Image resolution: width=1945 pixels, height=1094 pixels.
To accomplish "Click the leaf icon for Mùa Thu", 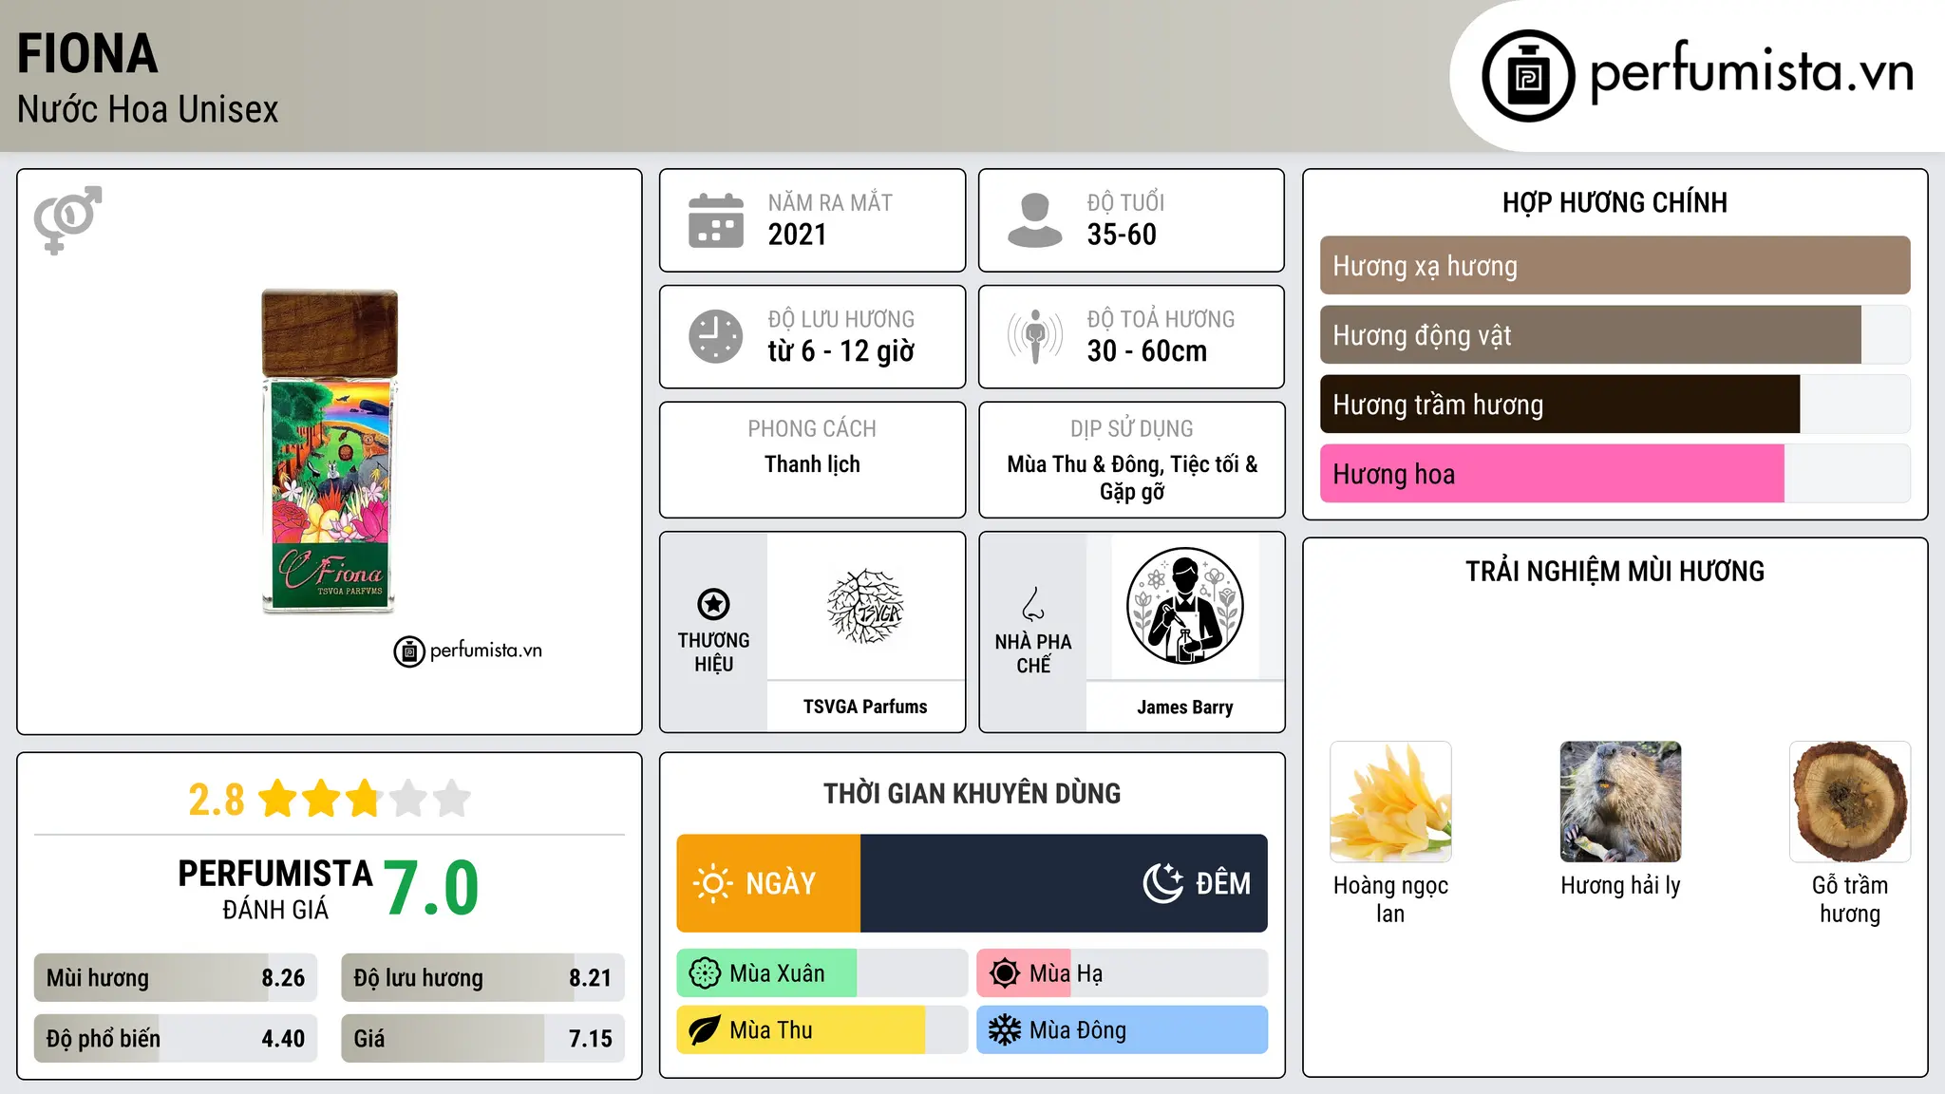I will 705,1030.
